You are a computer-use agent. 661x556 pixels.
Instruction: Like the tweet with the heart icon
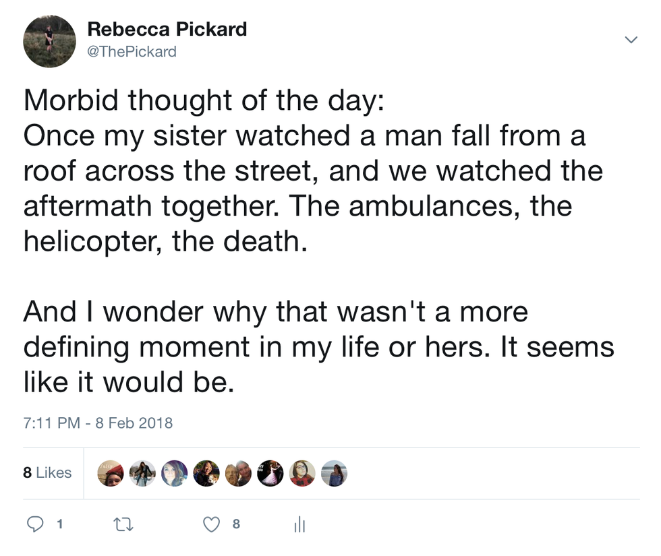tap(212, 524)
